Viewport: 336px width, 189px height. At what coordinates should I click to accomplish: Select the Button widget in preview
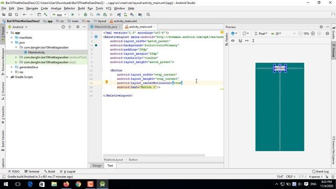[x=280, y=68]
